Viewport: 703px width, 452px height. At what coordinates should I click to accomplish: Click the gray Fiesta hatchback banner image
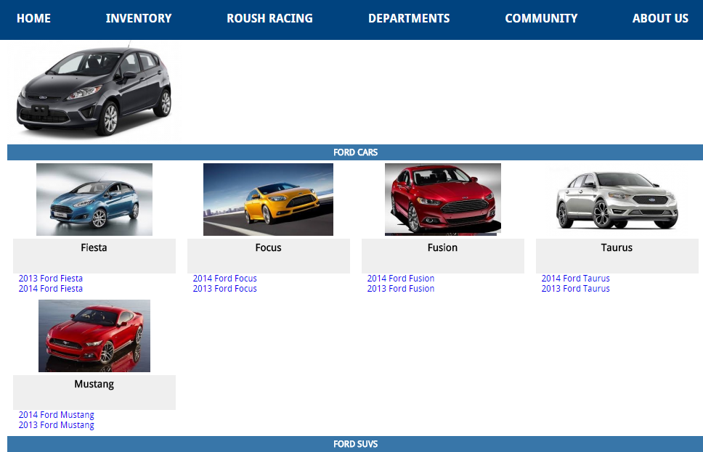(94, 91)
